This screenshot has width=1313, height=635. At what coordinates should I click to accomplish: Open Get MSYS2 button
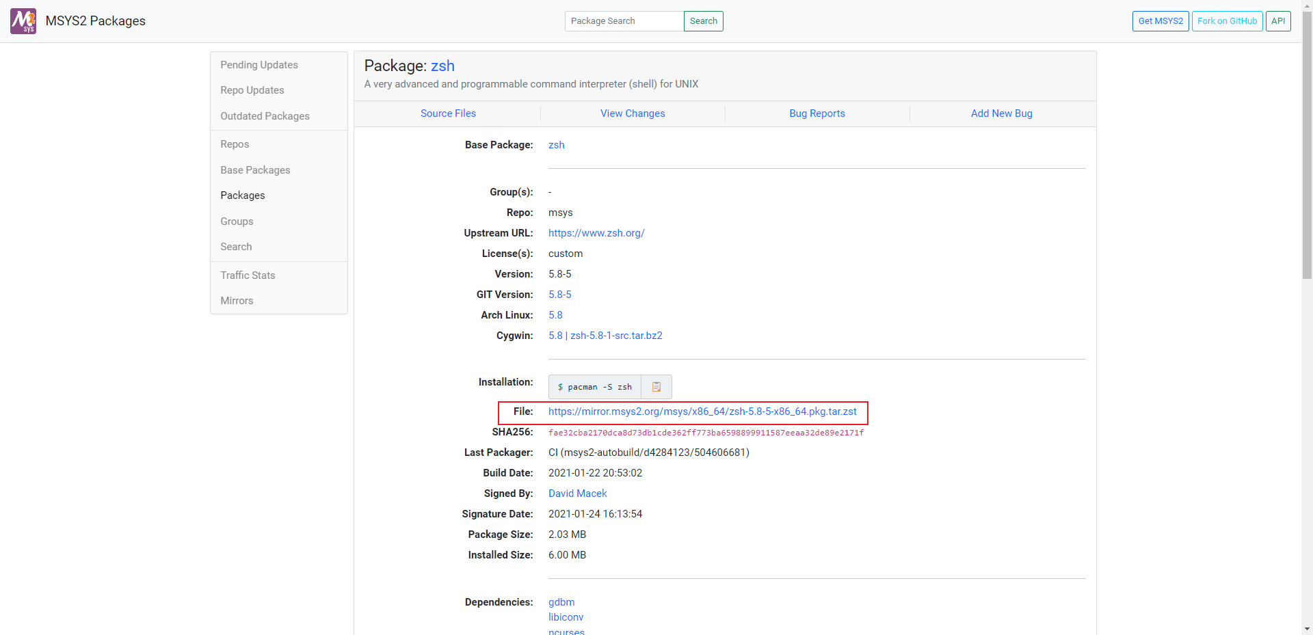(x=1161, y=21)
